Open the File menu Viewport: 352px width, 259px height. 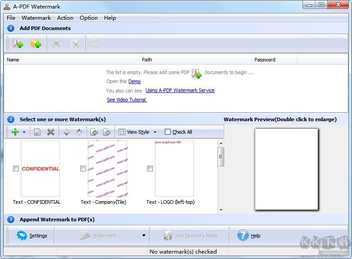(x=11, y=18)
